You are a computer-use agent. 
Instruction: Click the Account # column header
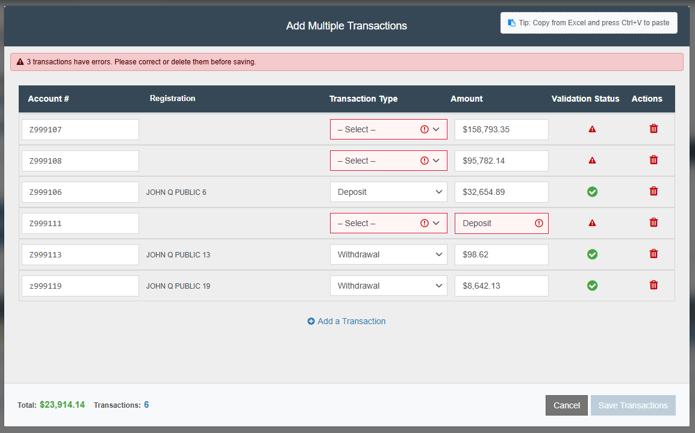click(48, 99)
